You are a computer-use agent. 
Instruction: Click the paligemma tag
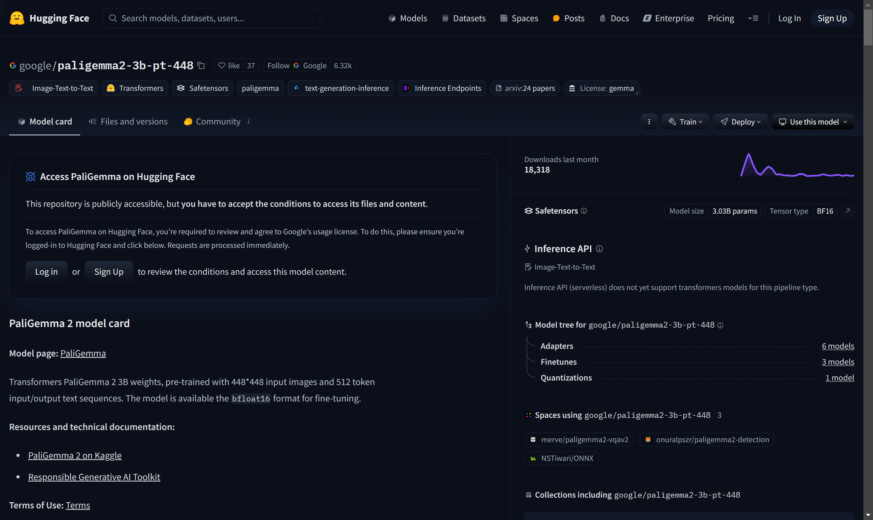260,88
